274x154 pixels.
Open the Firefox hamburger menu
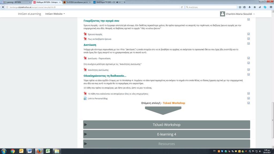pos(271,7)
